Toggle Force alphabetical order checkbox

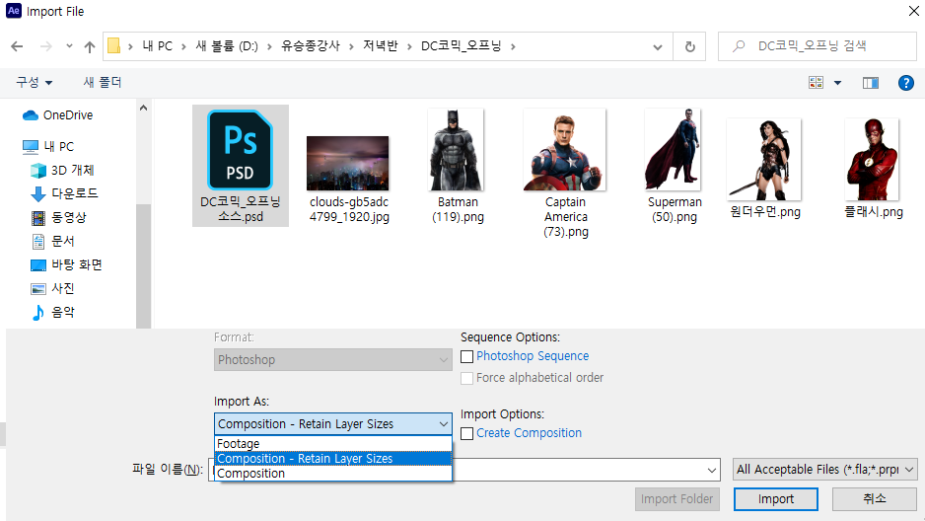[x=466, y=378]
